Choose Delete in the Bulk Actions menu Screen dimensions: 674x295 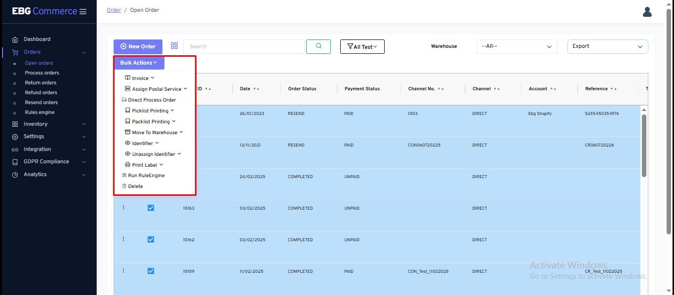coord(135,186)
